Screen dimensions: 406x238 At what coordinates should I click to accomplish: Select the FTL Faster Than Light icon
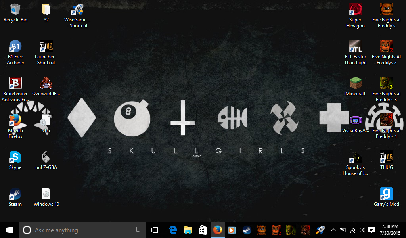(x=355, y=53)
